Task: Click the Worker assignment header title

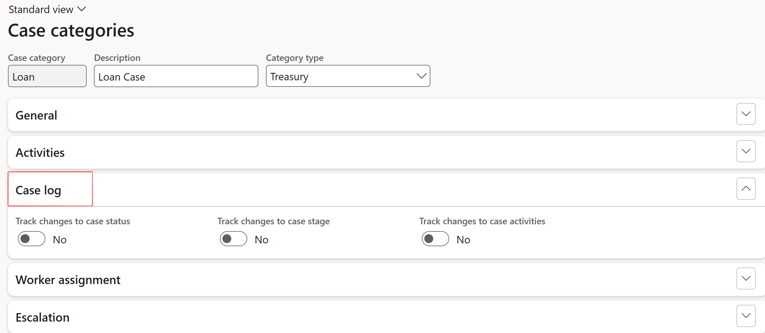Action: (x=68, y=280)
